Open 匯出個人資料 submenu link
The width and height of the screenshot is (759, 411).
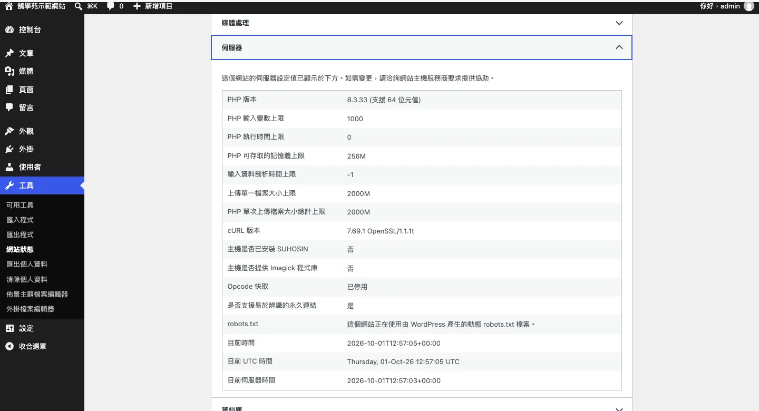(x=27, y=264)
